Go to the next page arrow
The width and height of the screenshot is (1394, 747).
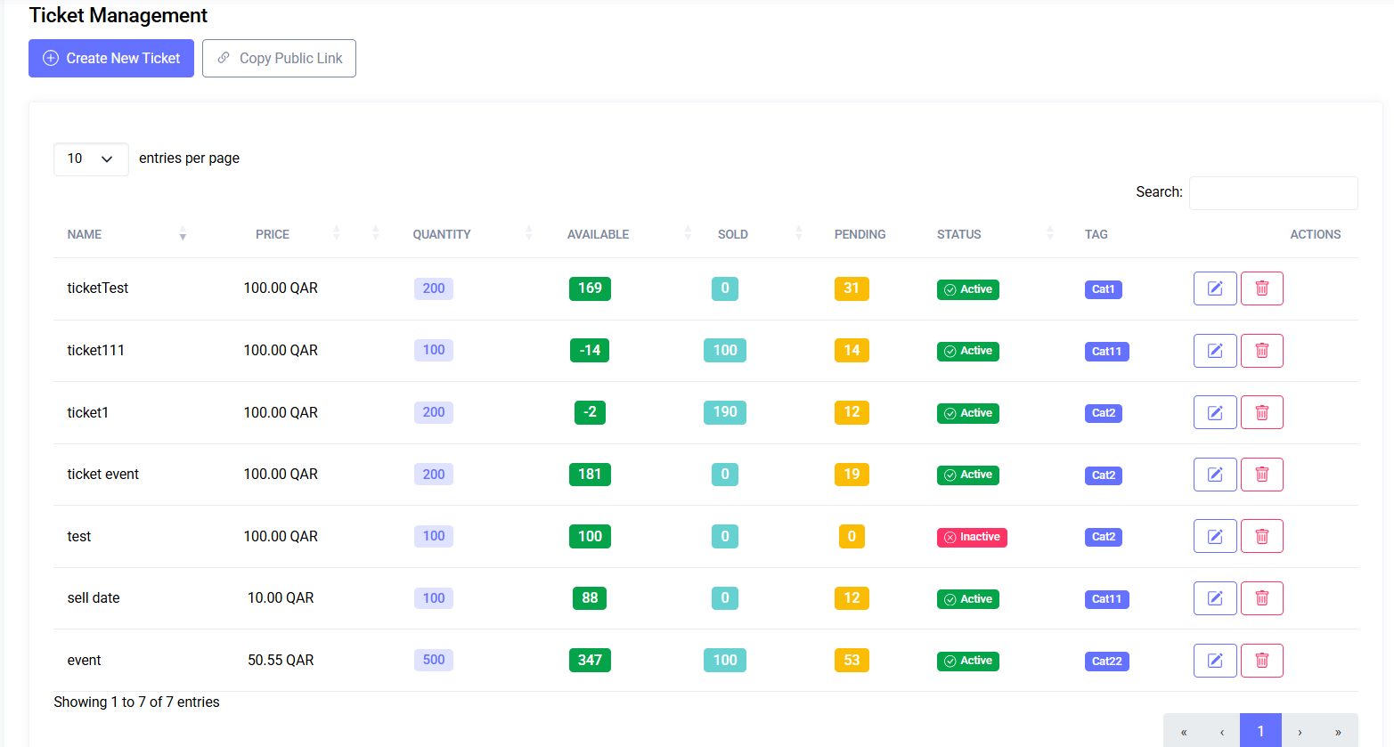1300,731
